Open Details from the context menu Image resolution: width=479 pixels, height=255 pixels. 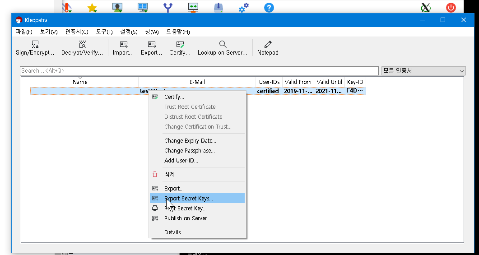(x=197, y=232)
